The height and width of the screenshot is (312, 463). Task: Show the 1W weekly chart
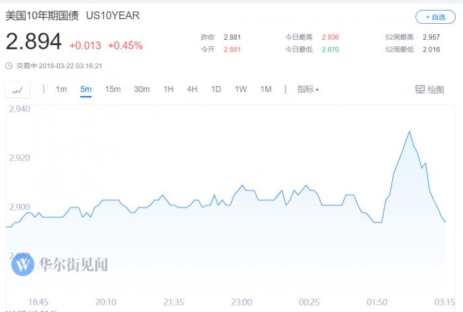tap(241, 89)
